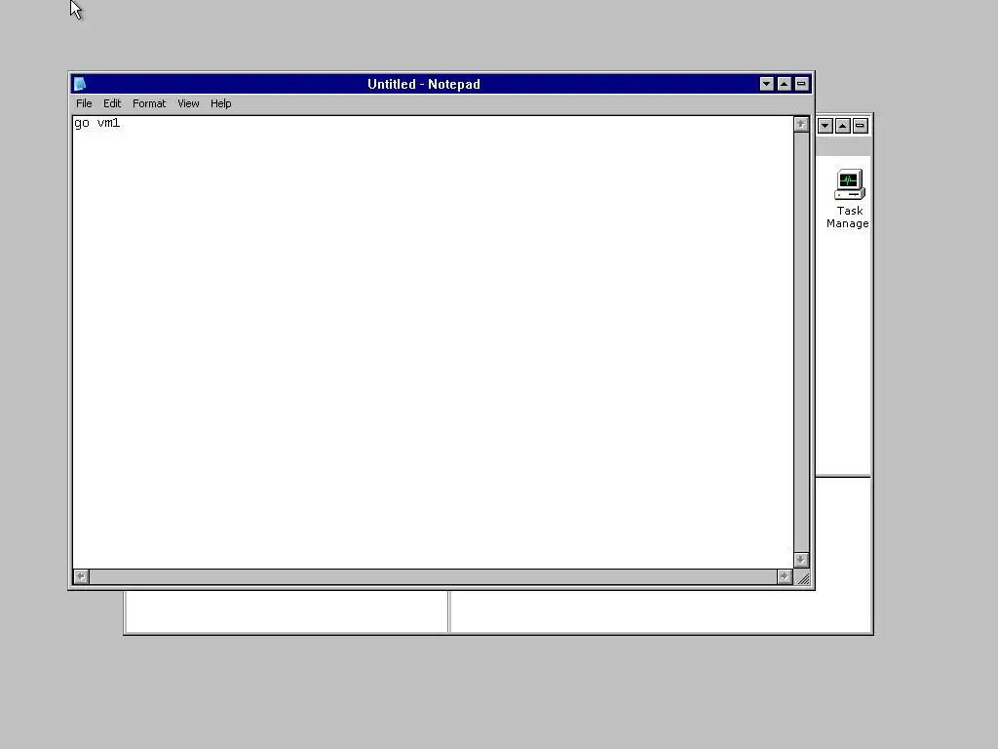Image resolution: width=998 pixels, height=749 pixels.
Task: Click in the Notepad text area after "go vm1"
Action: (122, 123)
